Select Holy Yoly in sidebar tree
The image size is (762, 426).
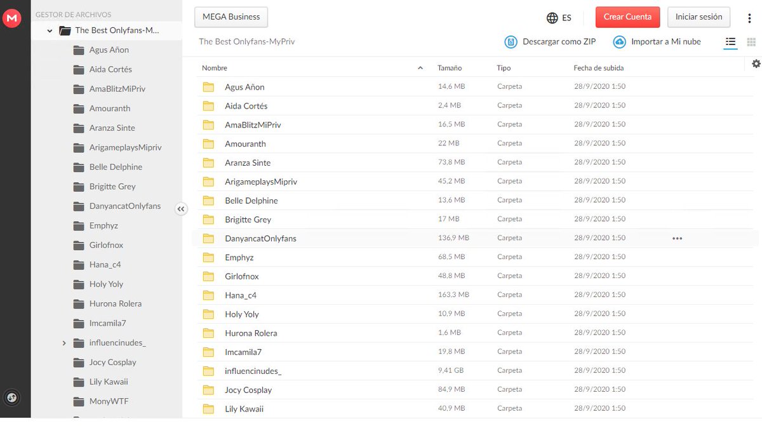click(x=107, y=284)
